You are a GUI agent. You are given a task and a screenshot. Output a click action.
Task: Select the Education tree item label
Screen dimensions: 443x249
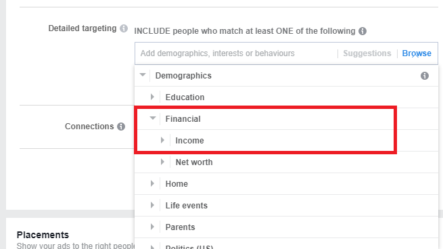(x=185, y=97)
